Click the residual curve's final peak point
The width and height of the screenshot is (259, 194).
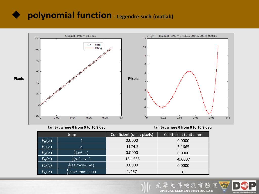(218, 46)
